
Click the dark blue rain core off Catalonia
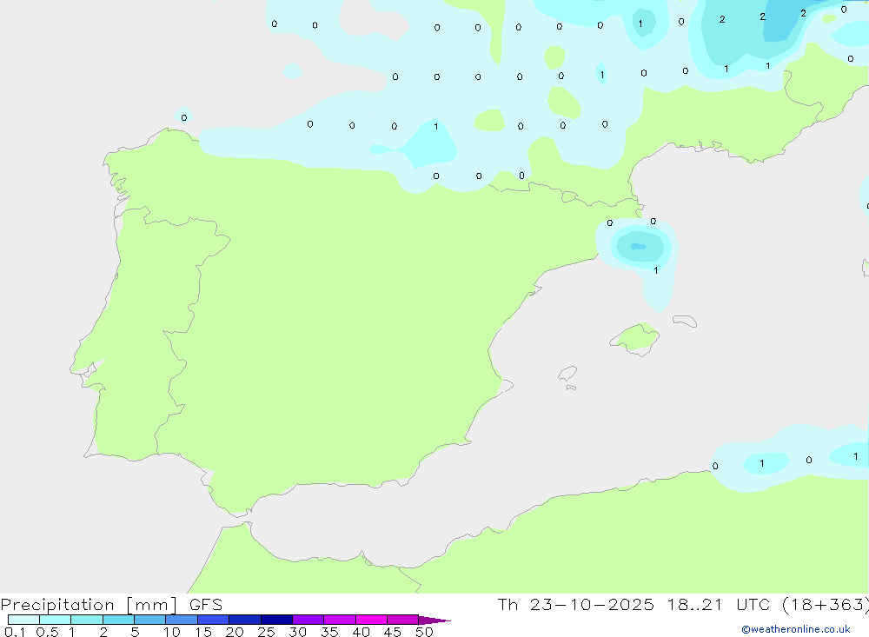click(x=639, y=246)
